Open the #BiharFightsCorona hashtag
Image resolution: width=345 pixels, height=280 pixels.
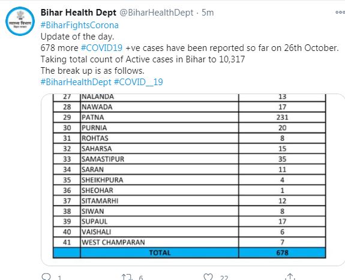[80, 25]
